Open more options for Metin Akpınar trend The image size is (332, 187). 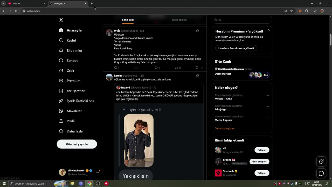pyautogui.click(x=268, y=117)
